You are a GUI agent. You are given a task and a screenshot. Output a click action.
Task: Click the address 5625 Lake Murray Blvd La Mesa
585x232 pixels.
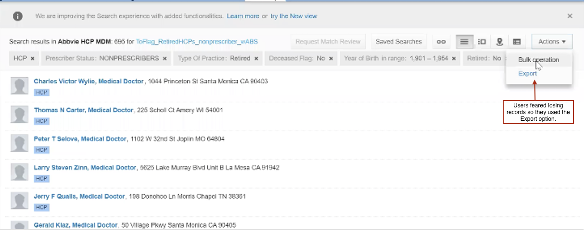pyautogui.click(x=210, y=168)
